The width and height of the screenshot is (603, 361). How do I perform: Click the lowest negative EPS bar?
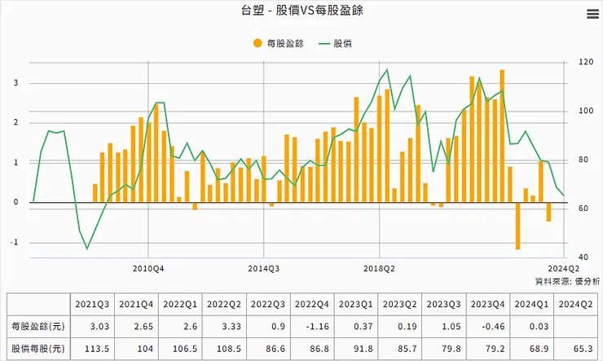[517, 226]
